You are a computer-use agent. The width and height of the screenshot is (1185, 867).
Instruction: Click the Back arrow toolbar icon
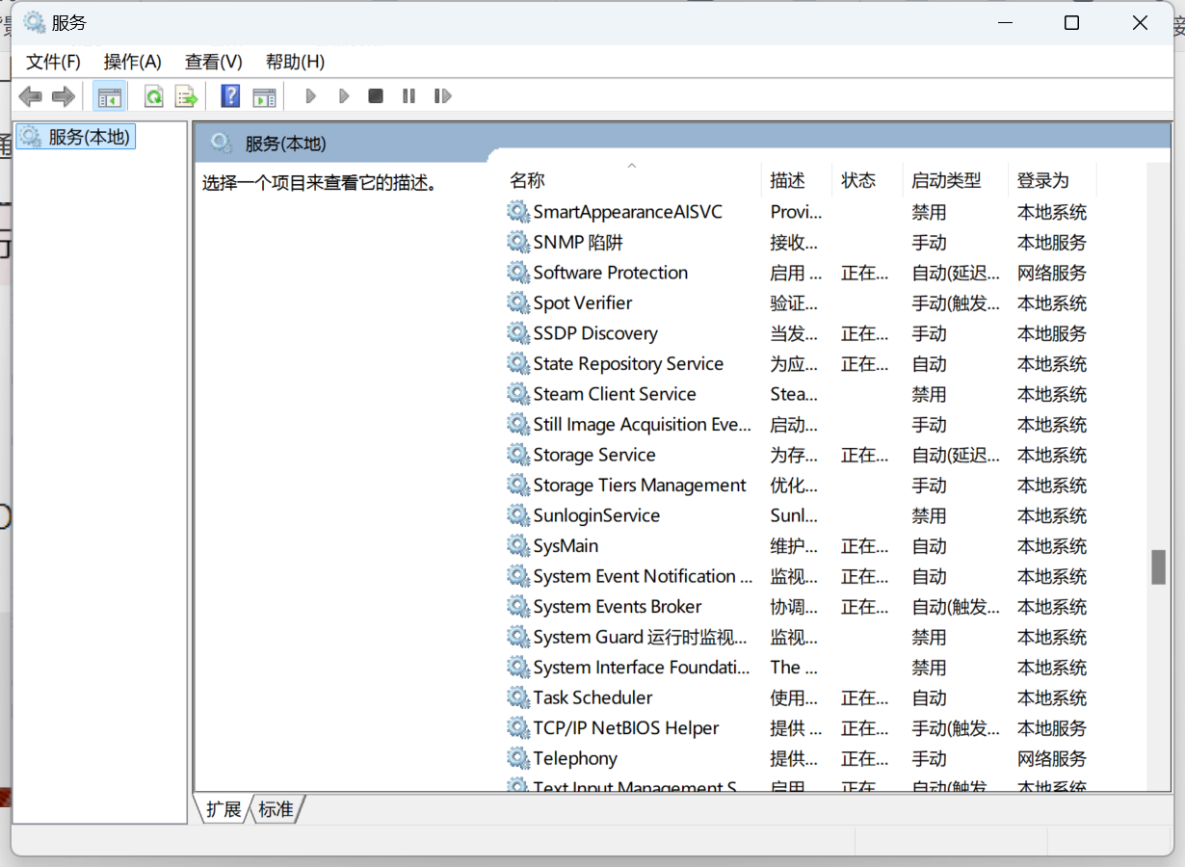(x=31, y=96)
